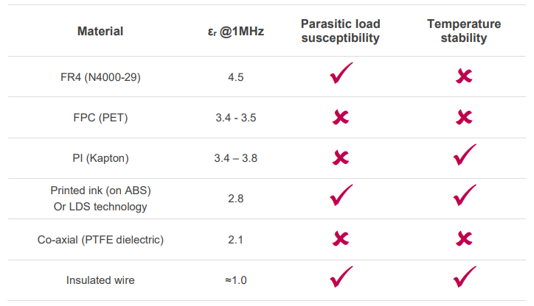Image resolution: width=534 pixels, height=306 pixels.
Task: Click Insulated wire temperature stability checkmark
Action: coord(465,278)
